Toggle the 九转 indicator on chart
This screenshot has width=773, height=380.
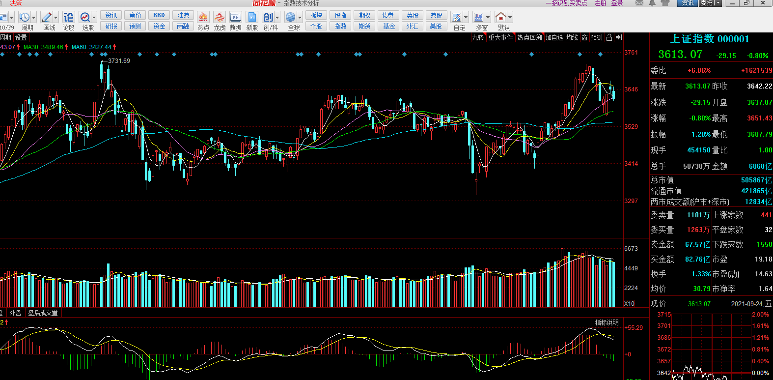click(478, 37)
